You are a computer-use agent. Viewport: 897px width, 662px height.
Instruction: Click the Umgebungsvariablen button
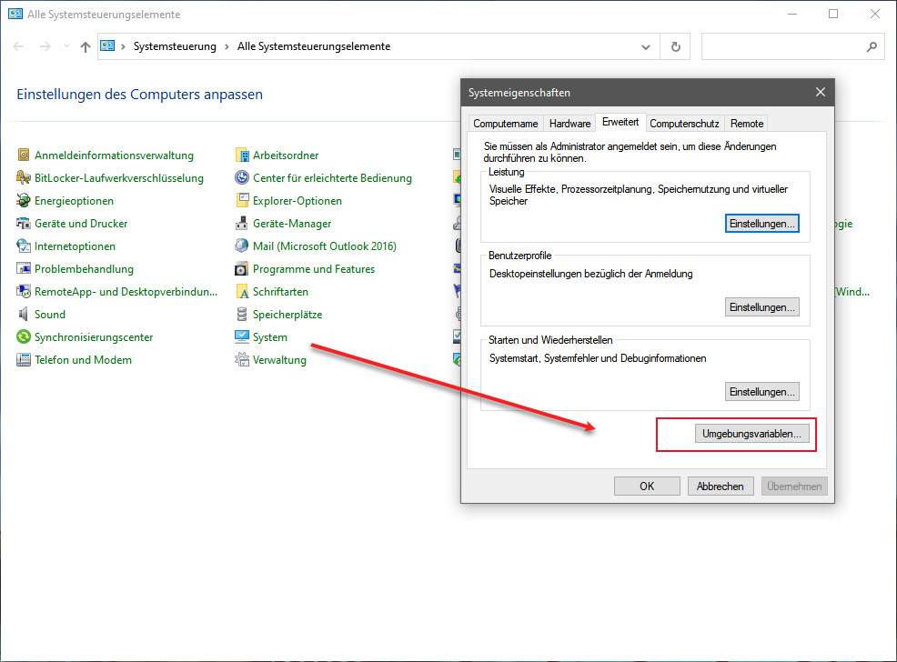pyautogui.click(x=751, y=434)
